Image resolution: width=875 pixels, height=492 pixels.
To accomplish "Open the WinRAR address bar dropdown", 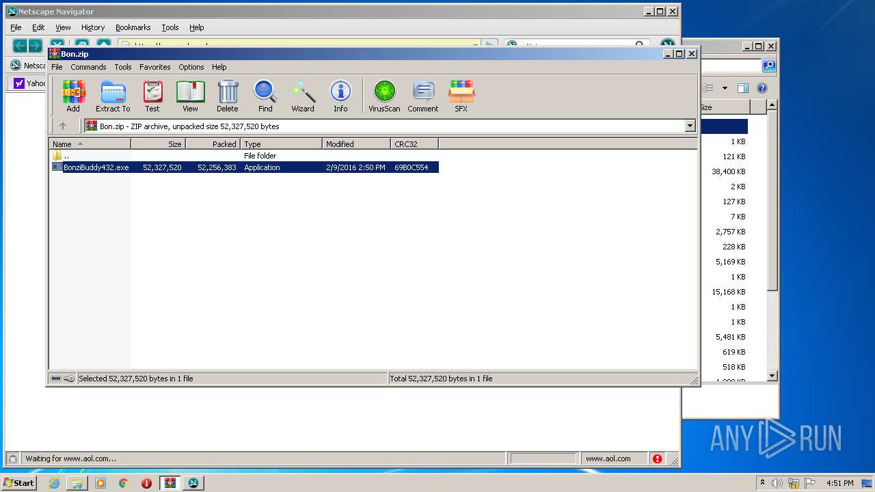I will point(690,126).
